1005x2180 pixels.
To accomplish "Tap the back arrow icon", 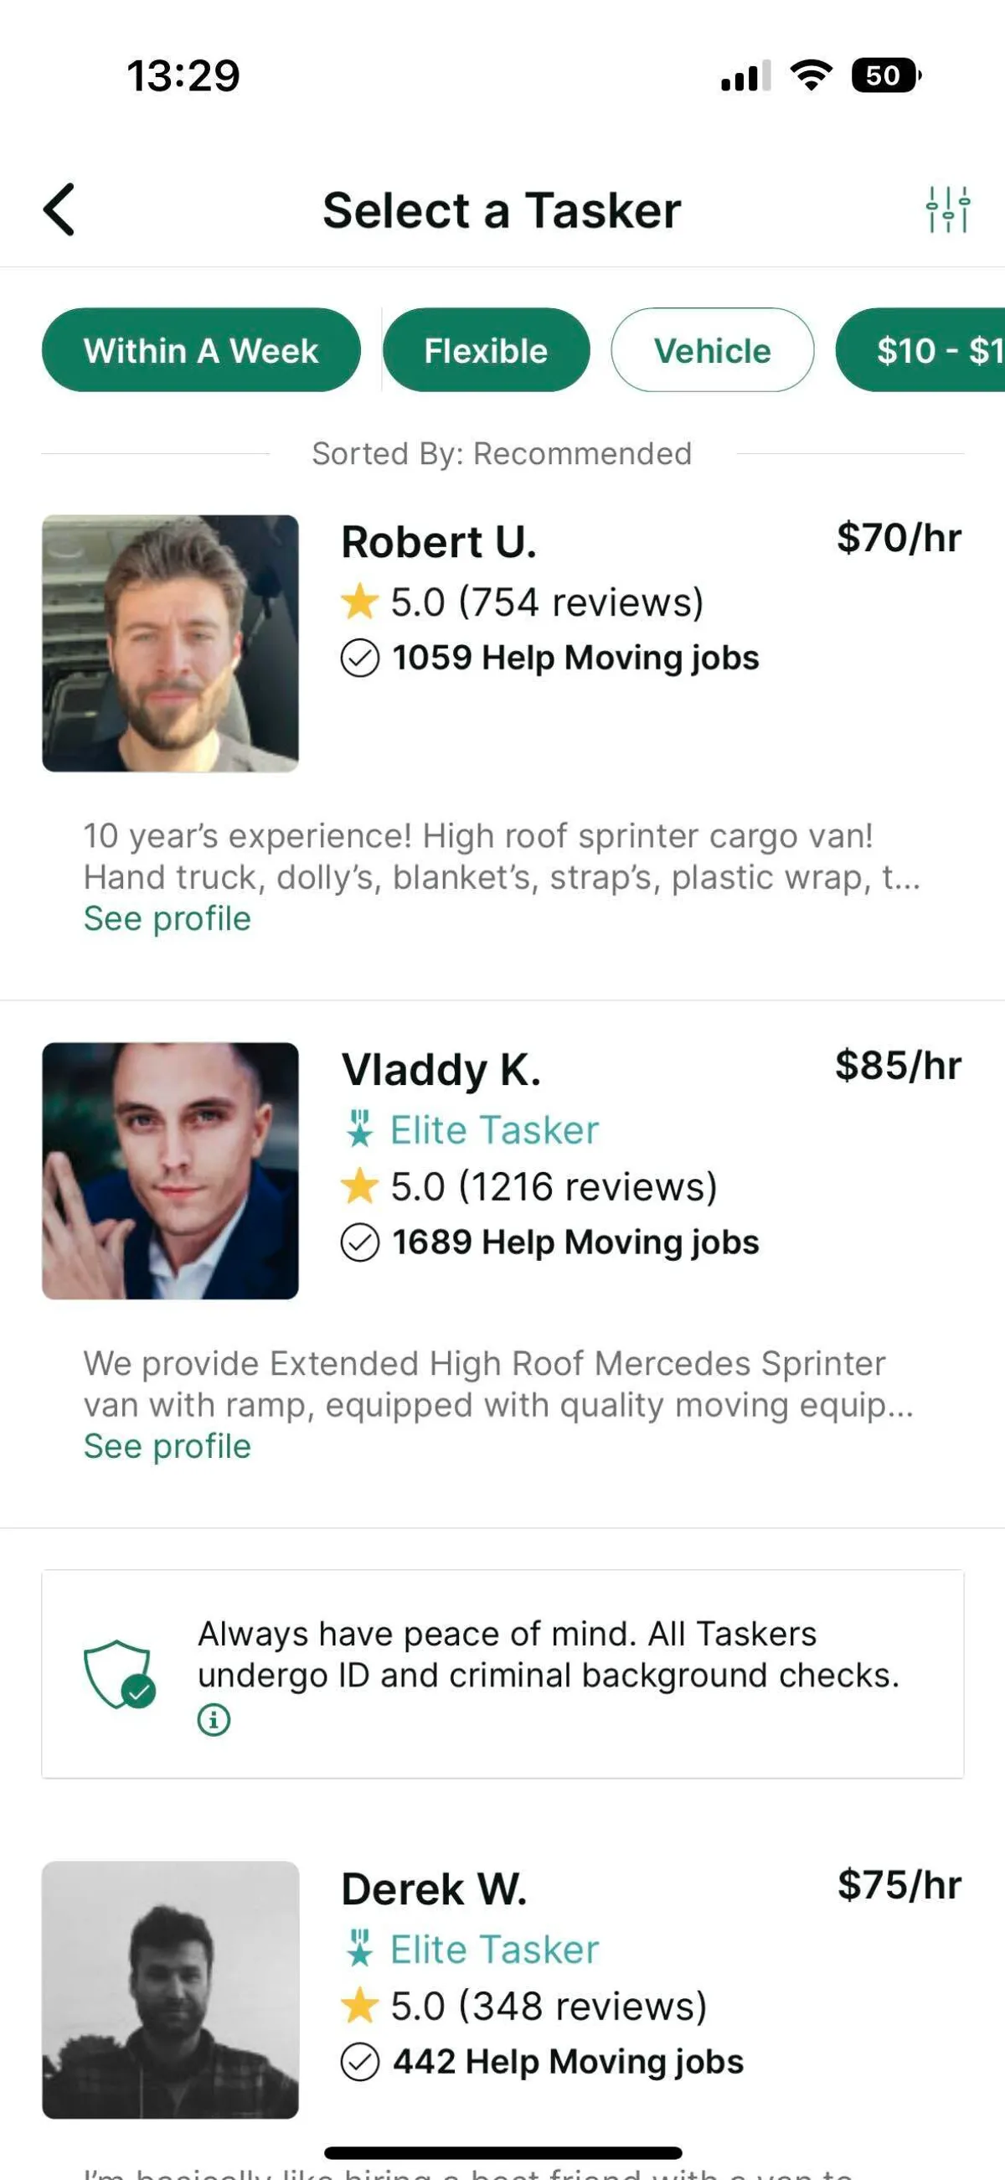I will (x=59, y=209).
